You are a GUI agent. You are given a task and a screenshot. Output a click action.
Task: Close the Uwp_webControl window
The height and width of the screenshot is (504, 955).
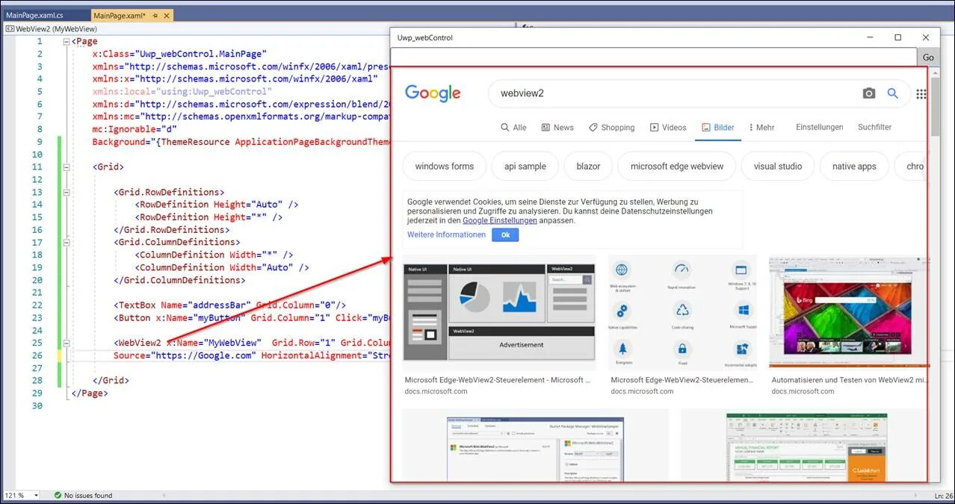pyautogui.click(x=926, y=37)
